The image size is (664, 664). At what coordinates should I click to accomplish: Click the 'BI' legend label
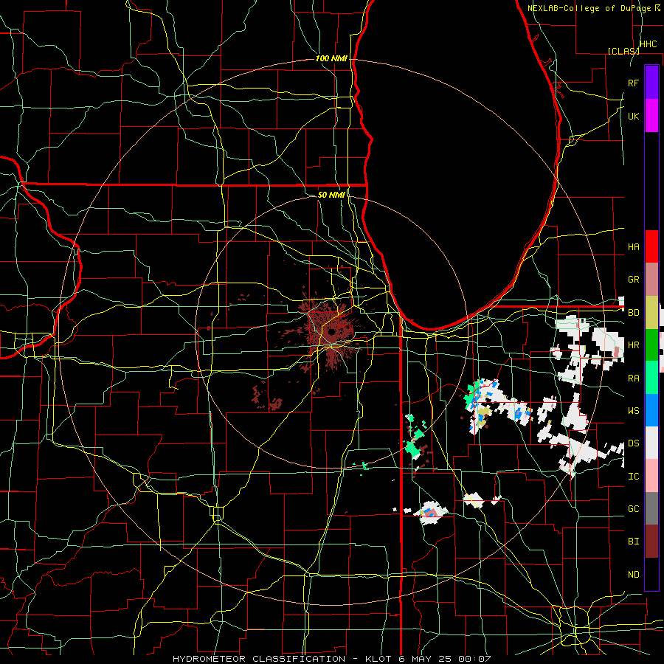pyautogui.click(x=633, y=542)
